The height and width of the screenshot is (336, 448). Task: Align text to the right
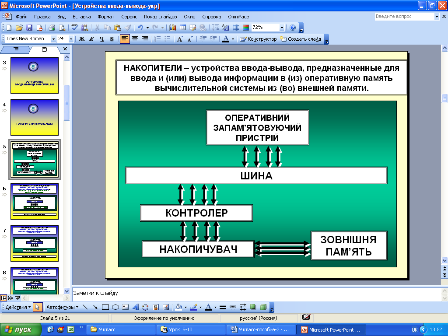(x=145, y=39)
